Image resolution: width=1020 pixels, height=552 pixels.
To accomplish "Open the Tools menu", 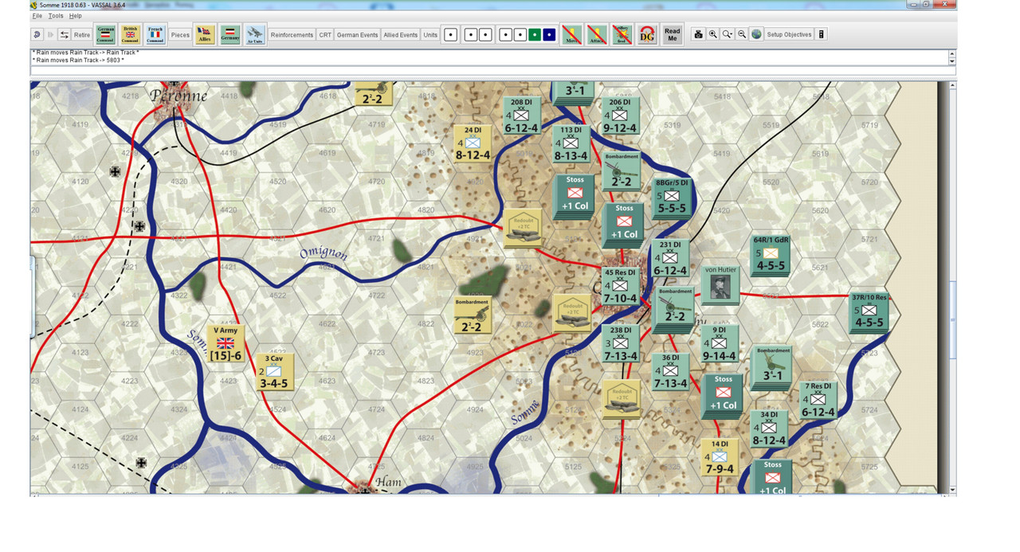I will (x=56, y=16).
